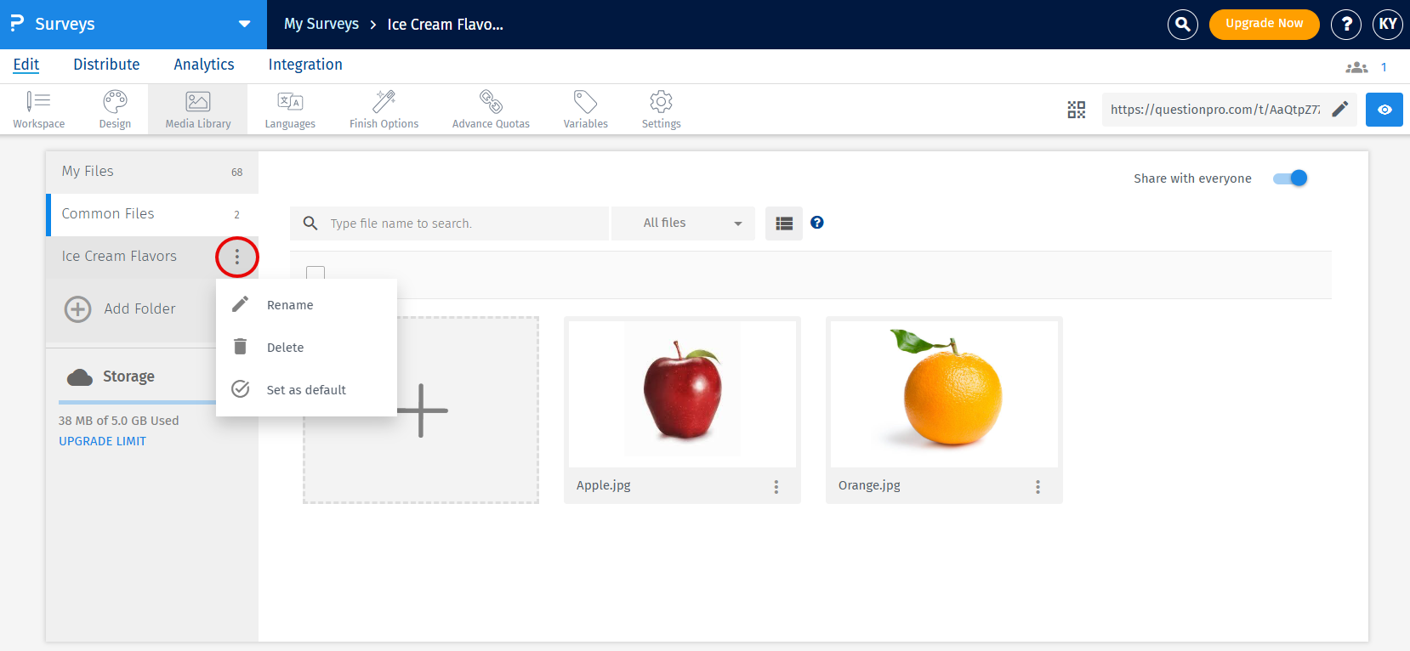Focus the file name search field
The image size is (1410, 651).
pyautogui.click(x=449, y=224)
